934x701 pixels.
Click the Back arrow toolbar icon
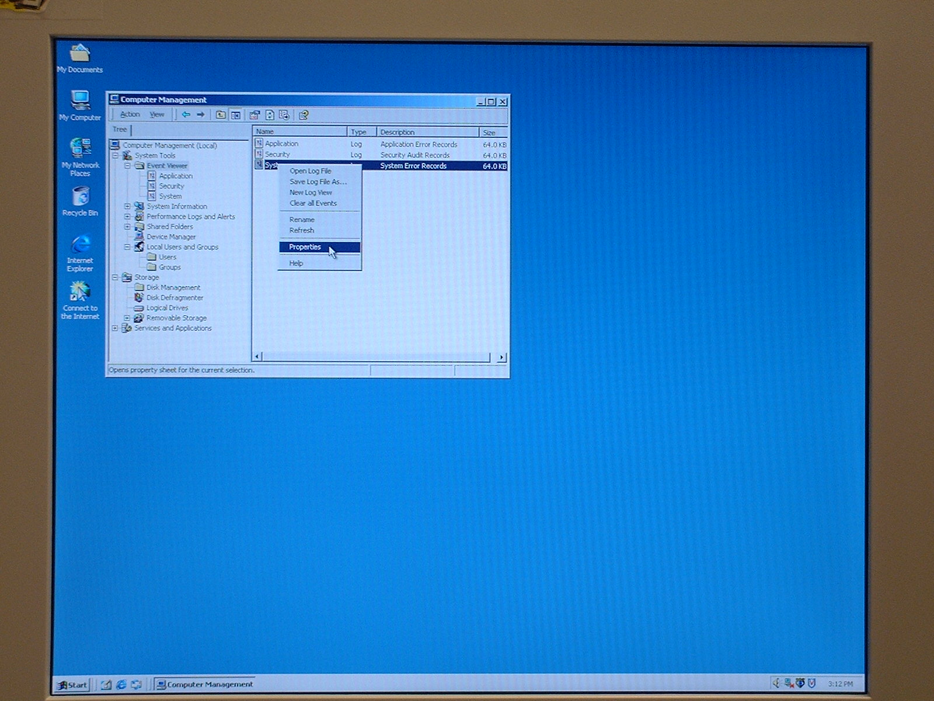186,114
